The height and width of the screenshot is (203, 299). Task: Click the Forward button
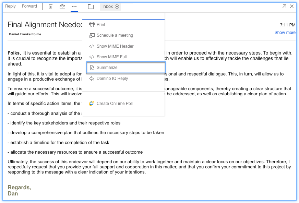tap(29, 6)
